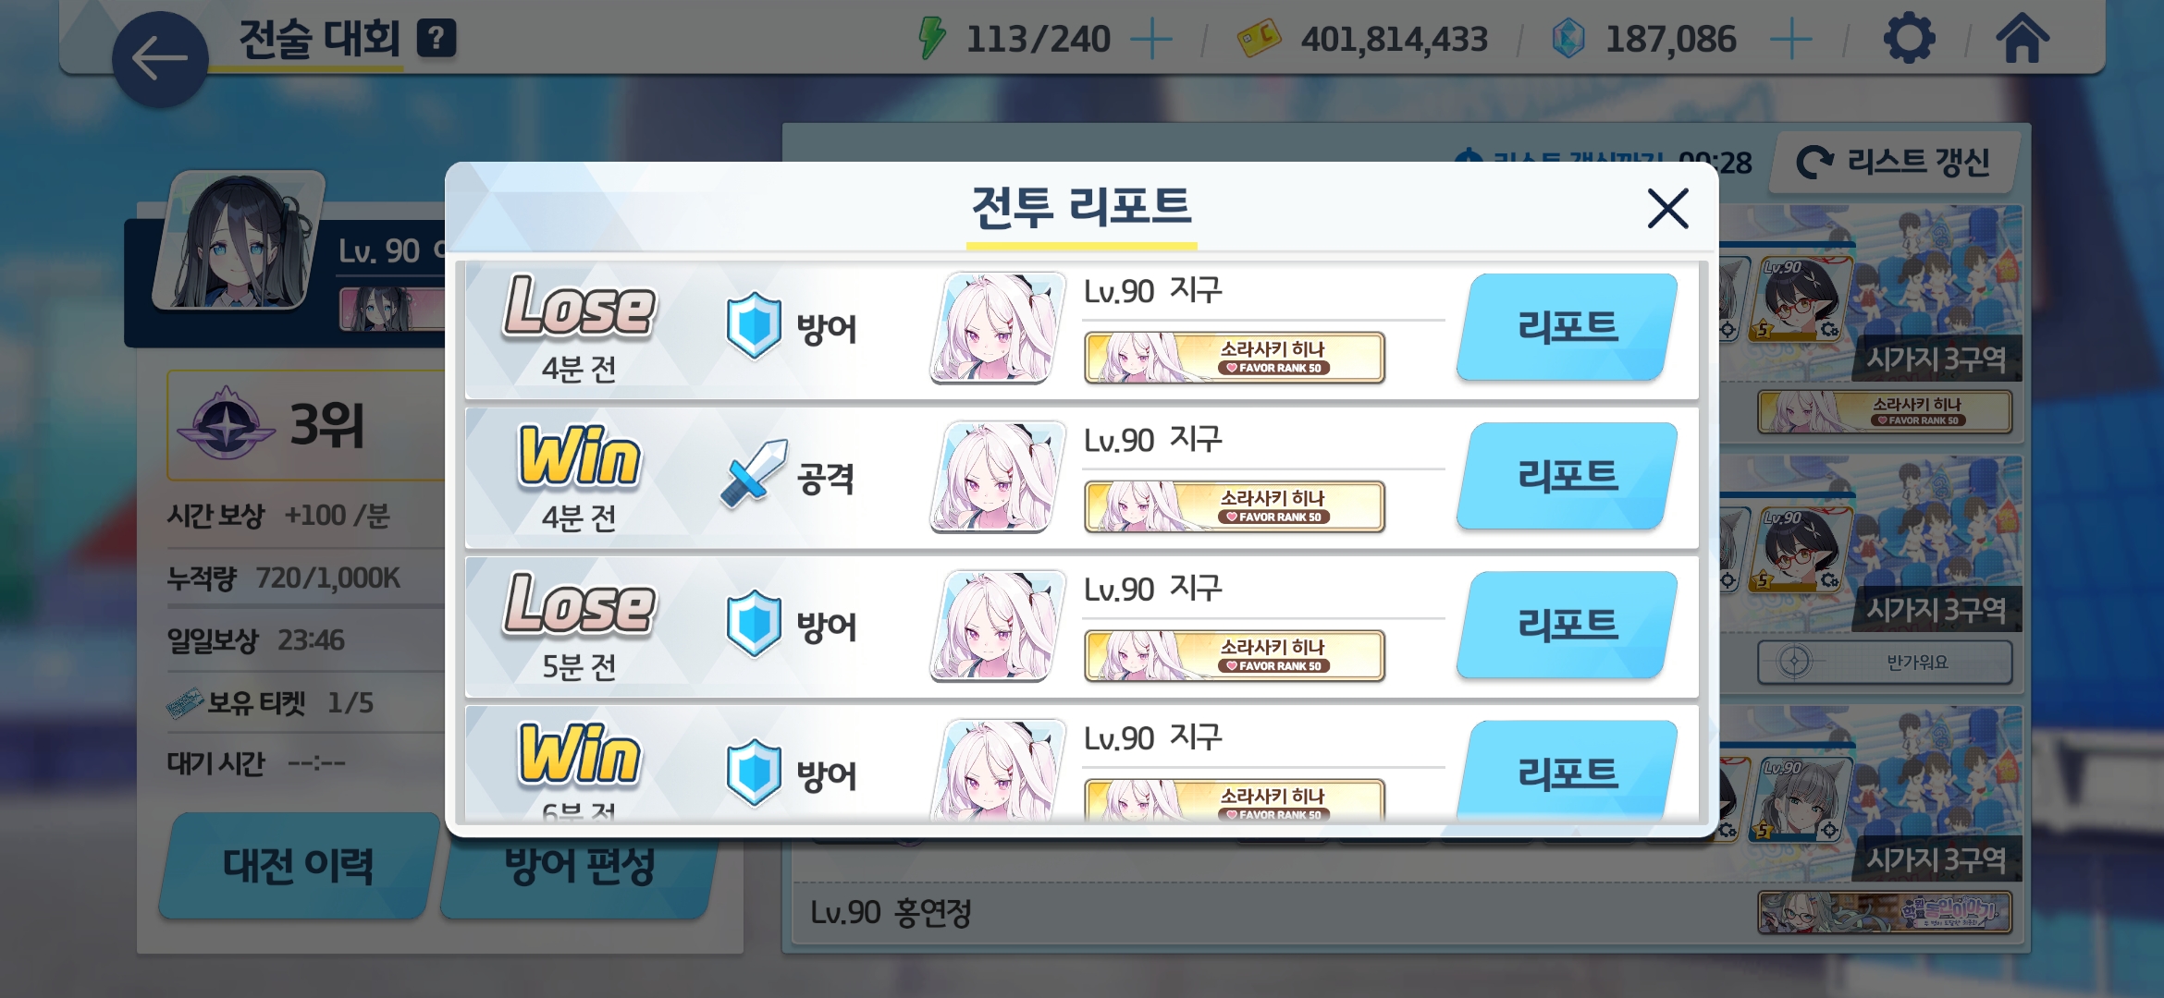Open the help question mark icon
2164x998 pixels.
pos(436,39)
